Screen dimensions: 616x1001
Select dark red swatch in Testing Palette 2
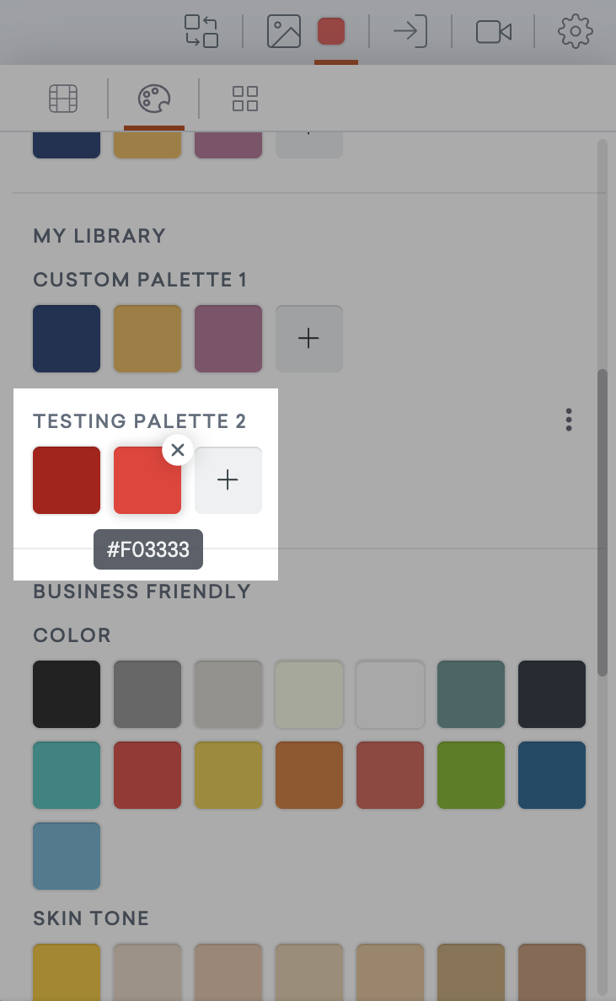coord(67,480)
